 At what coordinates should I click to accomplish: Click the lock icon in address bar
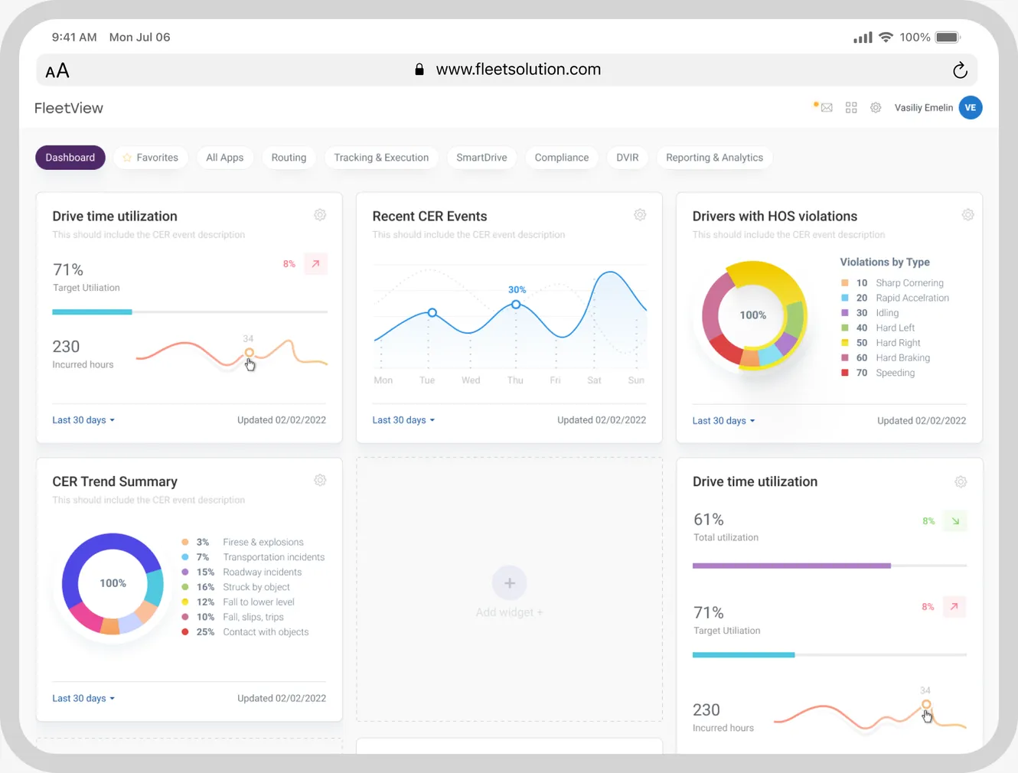[x=419, y=70]
